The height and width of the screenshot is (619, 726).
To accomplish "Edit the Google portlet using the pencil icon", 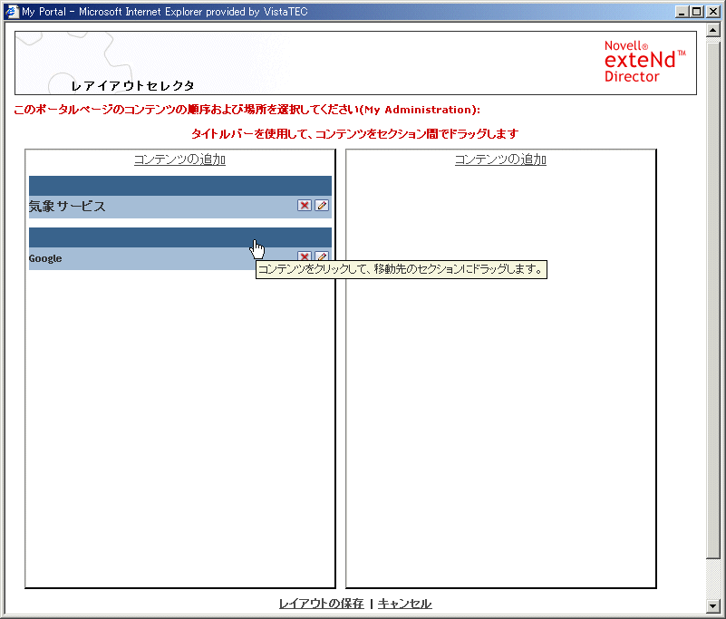I will pyautogui.click(x=322, y=256).
